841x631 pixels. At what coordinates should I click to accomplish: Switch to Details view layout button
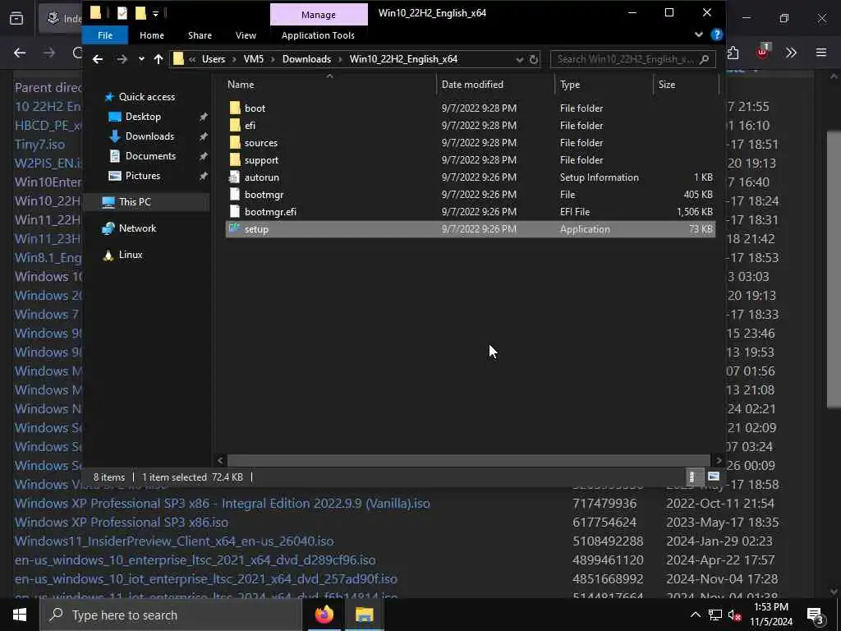[692, 477]
